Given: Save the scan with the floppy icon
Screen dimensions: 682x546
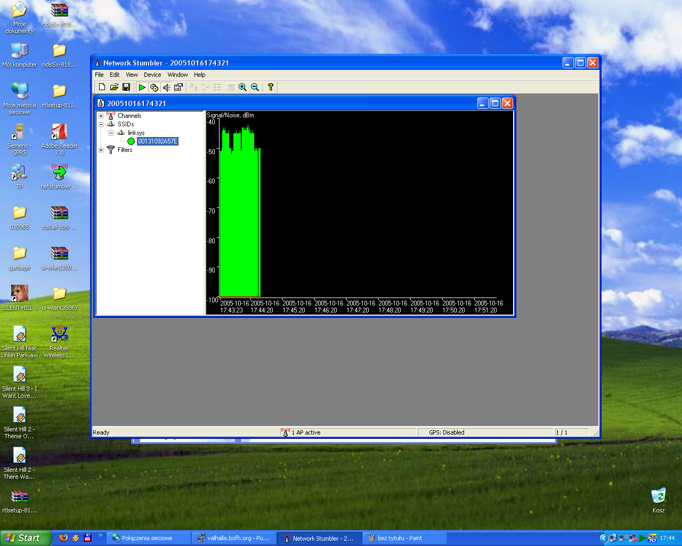Looking at the screenshot, I should point(126,87).
